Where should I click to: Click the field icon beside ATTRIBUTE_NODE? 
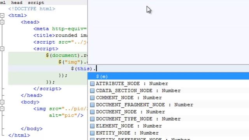pyautogui.click(x=92, y=84)
